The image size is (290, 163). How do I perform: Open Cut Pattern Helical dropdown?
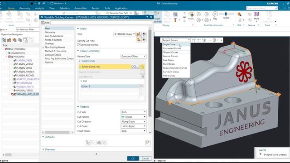click(x=133, y=117)
